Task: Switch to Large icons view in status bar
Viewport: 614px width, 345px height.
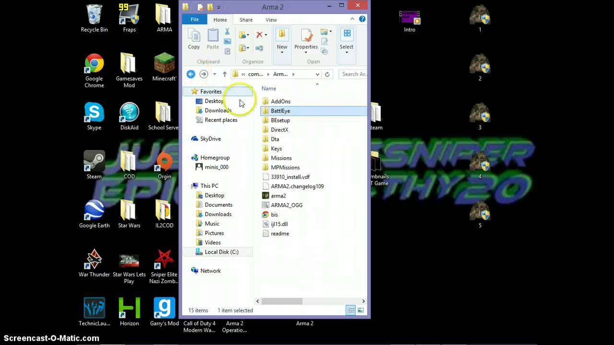Action: [x=360, y=310]
